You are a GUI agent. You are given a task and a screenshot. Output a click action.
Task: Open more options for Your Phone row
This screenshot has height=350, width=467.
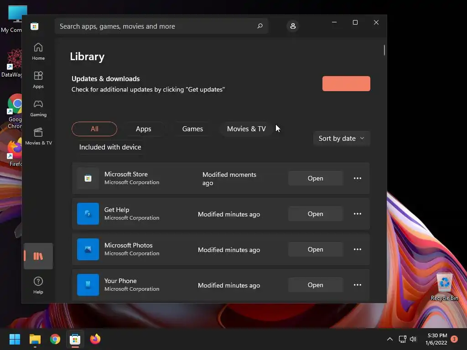[x=358, y=285]
